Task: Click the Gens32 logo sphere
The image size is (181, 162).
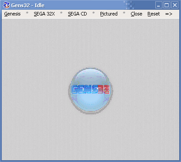Action: point(90,91)
